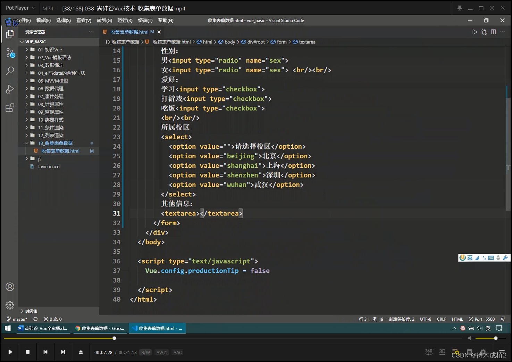
Task: Click the open changes compare icon in the editor toolbar
Action: click(x=484, y=32)
